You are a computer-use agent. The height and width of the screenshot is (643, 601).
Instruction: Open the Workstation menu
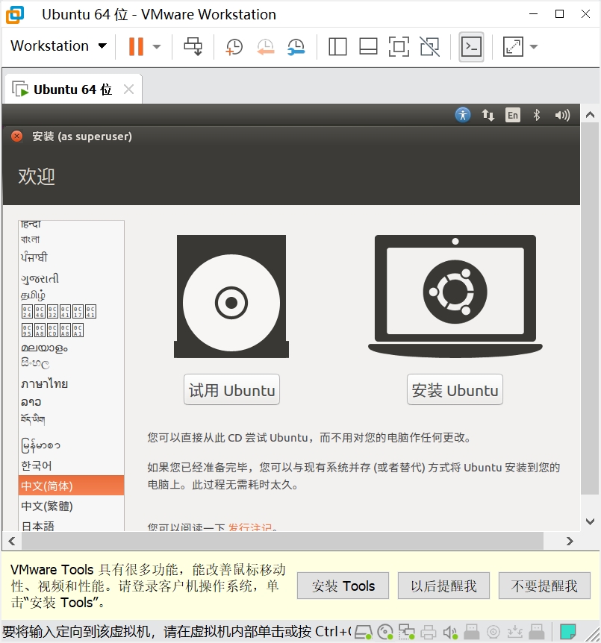pos(58,46)
